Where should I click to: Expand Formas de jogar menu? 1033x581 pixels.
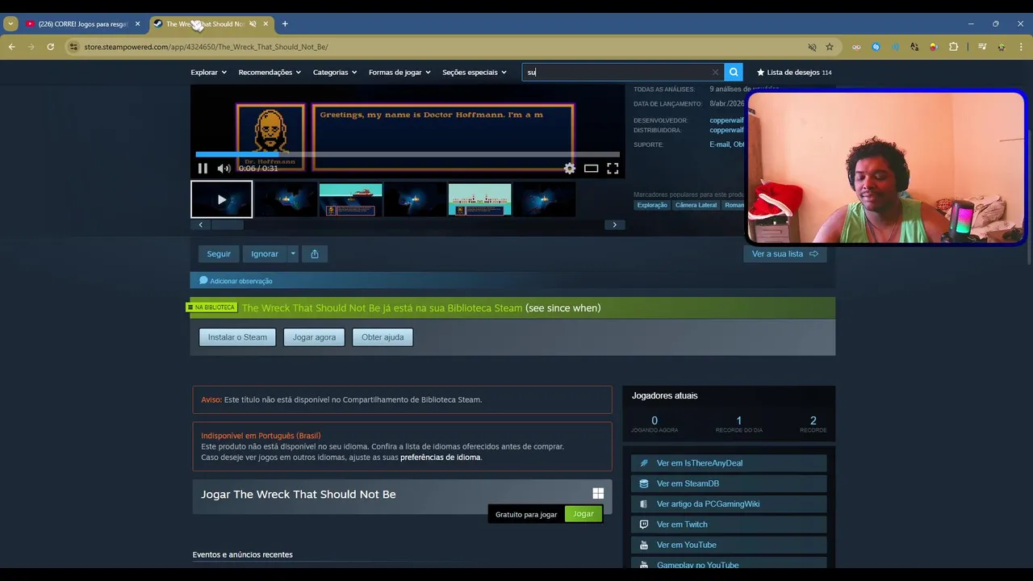399,73
